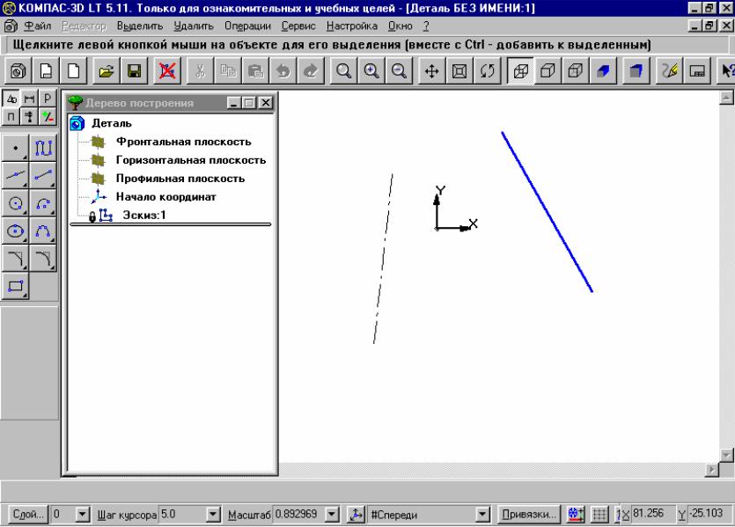This screenshot has height=527, width=735.
Task: Click the X coordinate input field
Action: (x=652, y=515)
